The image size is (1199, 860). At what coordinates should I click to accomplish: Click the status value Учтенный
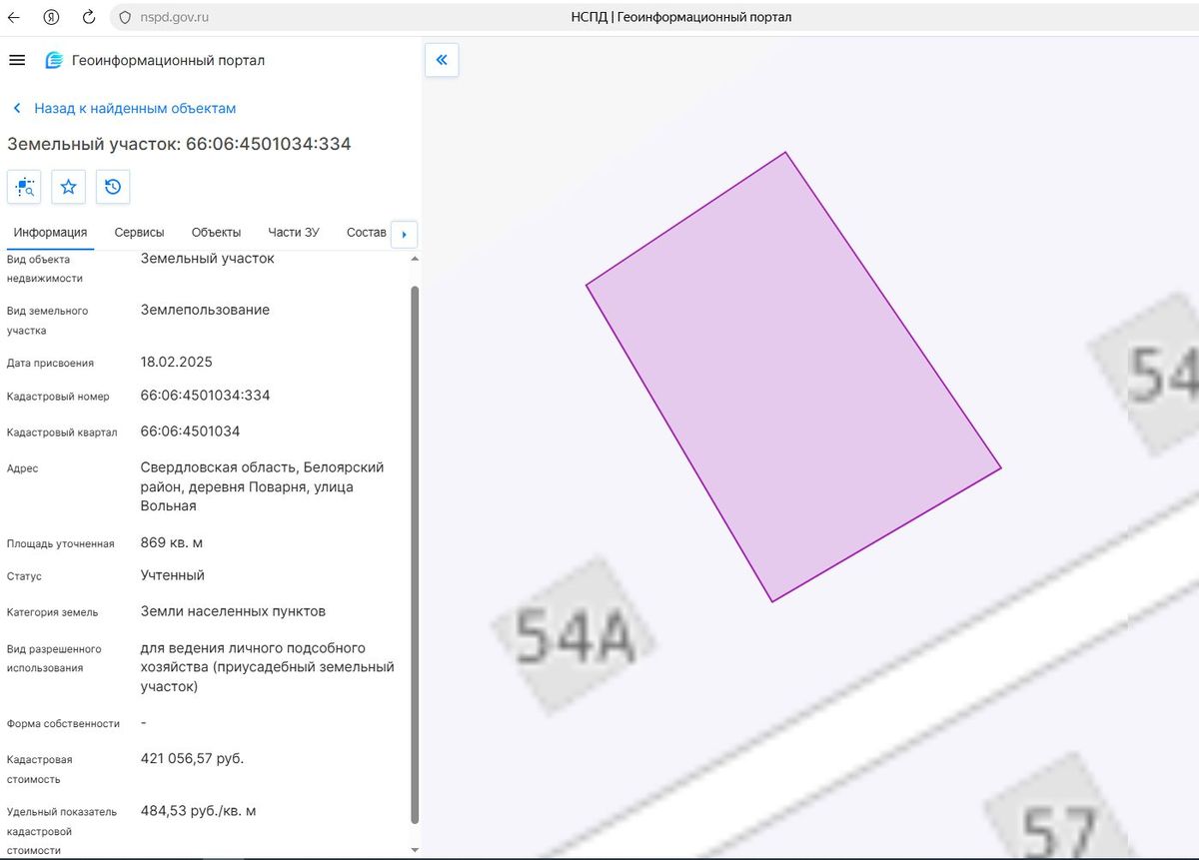pos(173,575)
